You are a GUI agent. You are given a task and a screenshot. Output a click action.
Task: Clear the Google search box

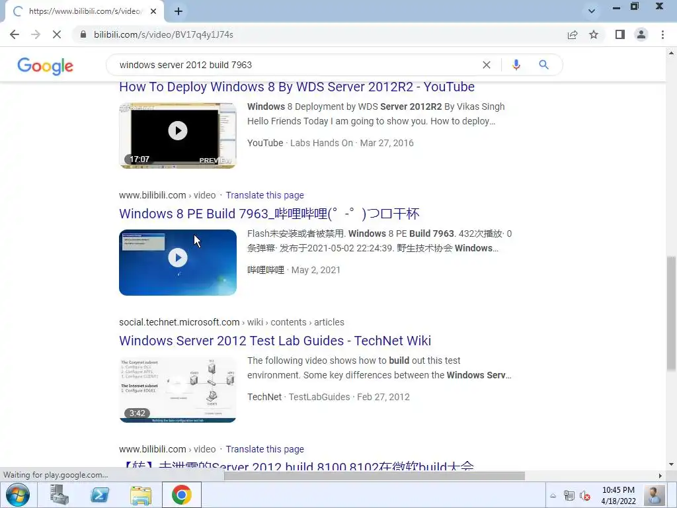point(486,65)
